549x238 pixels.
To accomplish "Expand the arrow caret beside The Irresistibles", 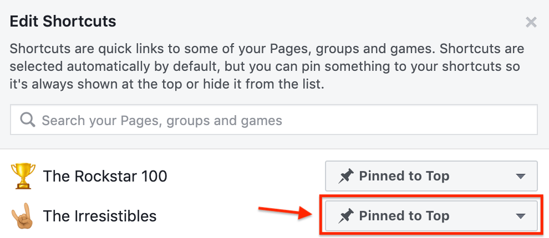I will tap(521, 216).
